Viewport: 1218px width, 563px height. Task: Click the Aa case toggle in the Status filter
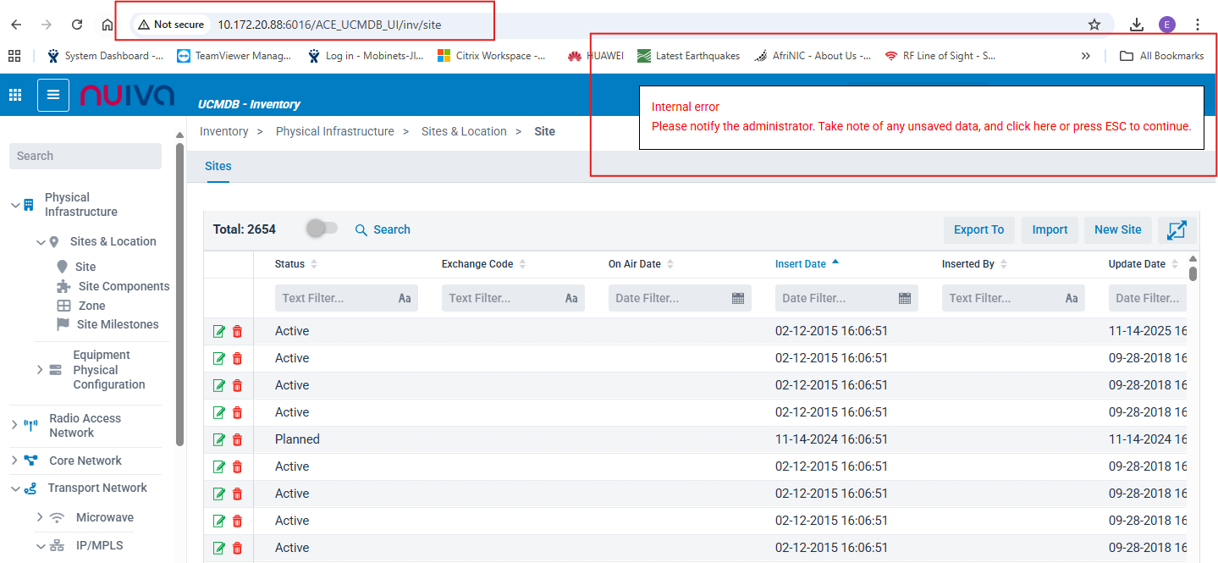tap(405, 298)
